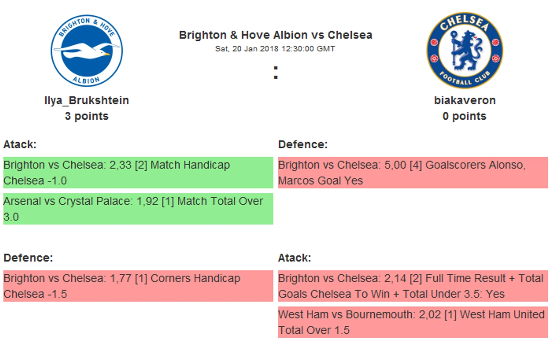Click the Atack heading under Ilya_Brukshtein
The width and height of the screenshot is (551, 362).
pos(20,145)
